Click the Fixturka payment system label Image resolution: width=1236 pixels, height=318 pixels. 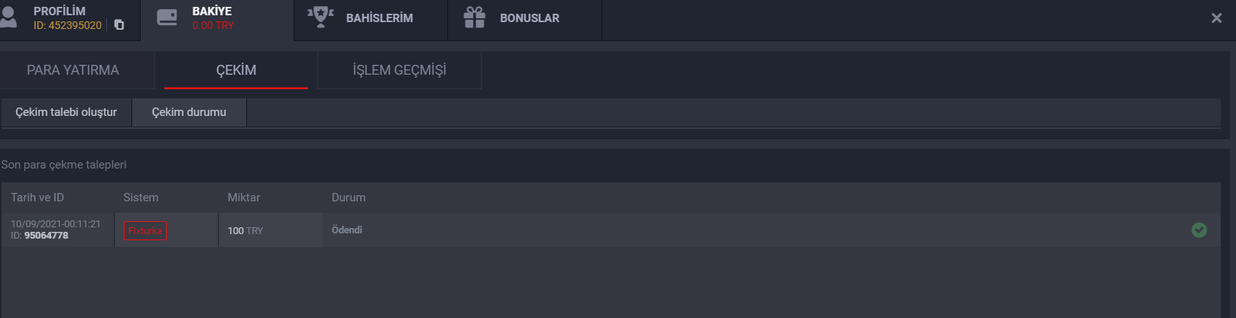[x=145, y=230]
